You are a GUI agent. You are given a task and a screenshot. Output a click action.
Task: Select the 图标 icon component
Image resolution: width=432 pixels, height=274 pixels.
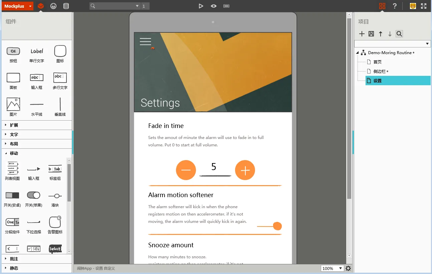[x=60, y=54]
